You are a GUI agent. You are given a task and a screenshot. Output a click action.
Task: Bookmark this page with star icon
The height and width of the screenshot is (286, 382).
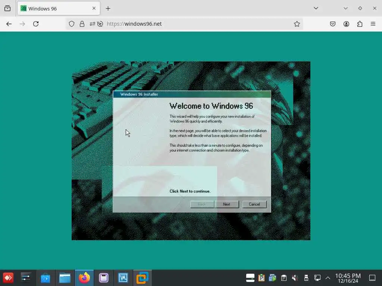point(297,24)
